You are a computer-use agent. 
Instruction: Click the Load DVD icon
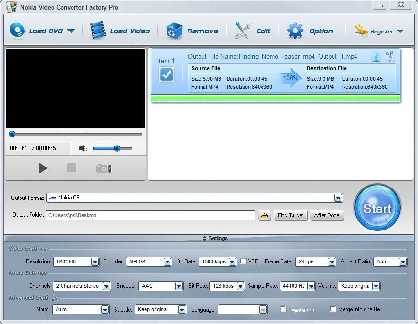(18, 30)
